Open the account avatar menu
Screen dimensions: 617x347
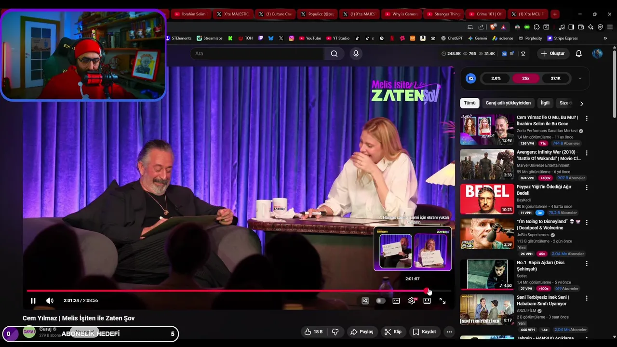pos(597,53)
